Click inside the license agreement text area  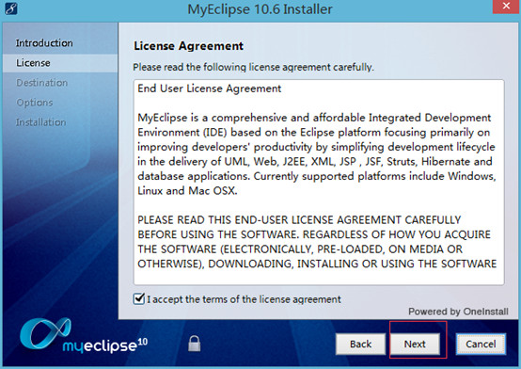click(x=319, y=182)
